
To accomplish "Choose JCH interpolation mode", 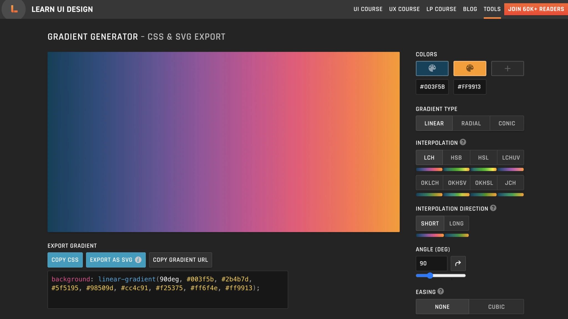I will point(511,183).
